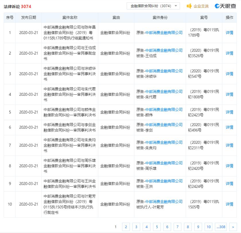The image size is (241, 233).
Task: Click the 案件身份 column header
Action: pyautogui.click(x=160, y=17)
